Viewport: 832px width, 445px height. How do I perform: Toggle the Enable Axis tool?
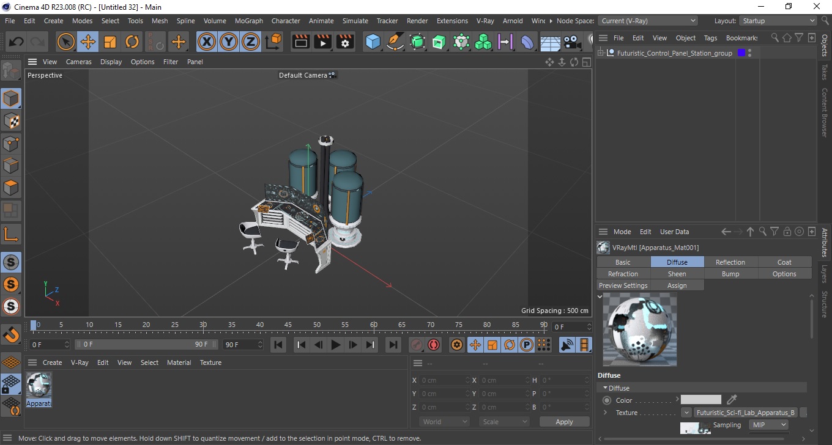(11, 234)
